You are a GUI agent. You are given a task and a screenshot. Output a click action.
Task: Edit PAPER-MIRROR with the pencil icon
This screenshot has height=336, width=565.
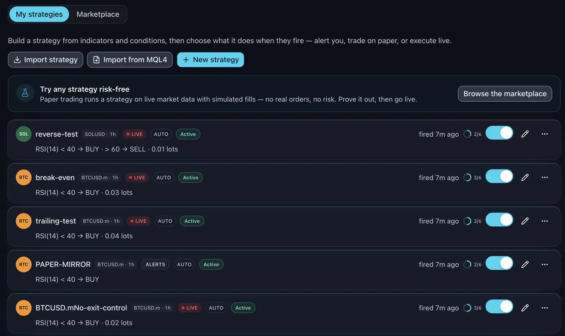coord(525,264)
